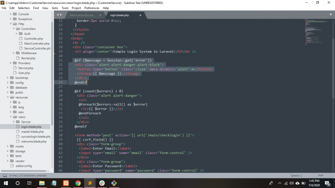The height and width of the screenshot is (188, 335).
Task: Switch to the login.blade.php tab
Action: [120, 15]
